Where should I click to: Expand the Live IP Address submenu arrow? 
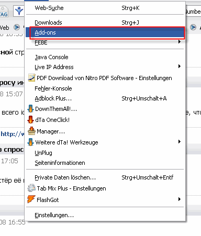[x=180, y=66]
